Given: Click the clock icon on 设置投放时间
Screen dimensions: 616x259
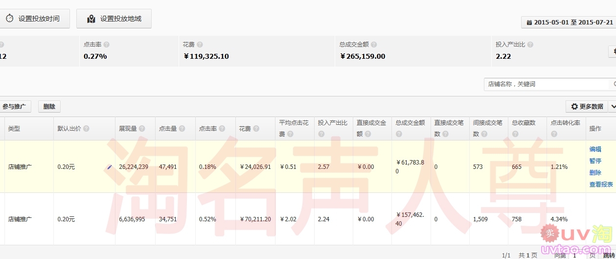Looking at the screenshot, I should [x=9, y=19].
